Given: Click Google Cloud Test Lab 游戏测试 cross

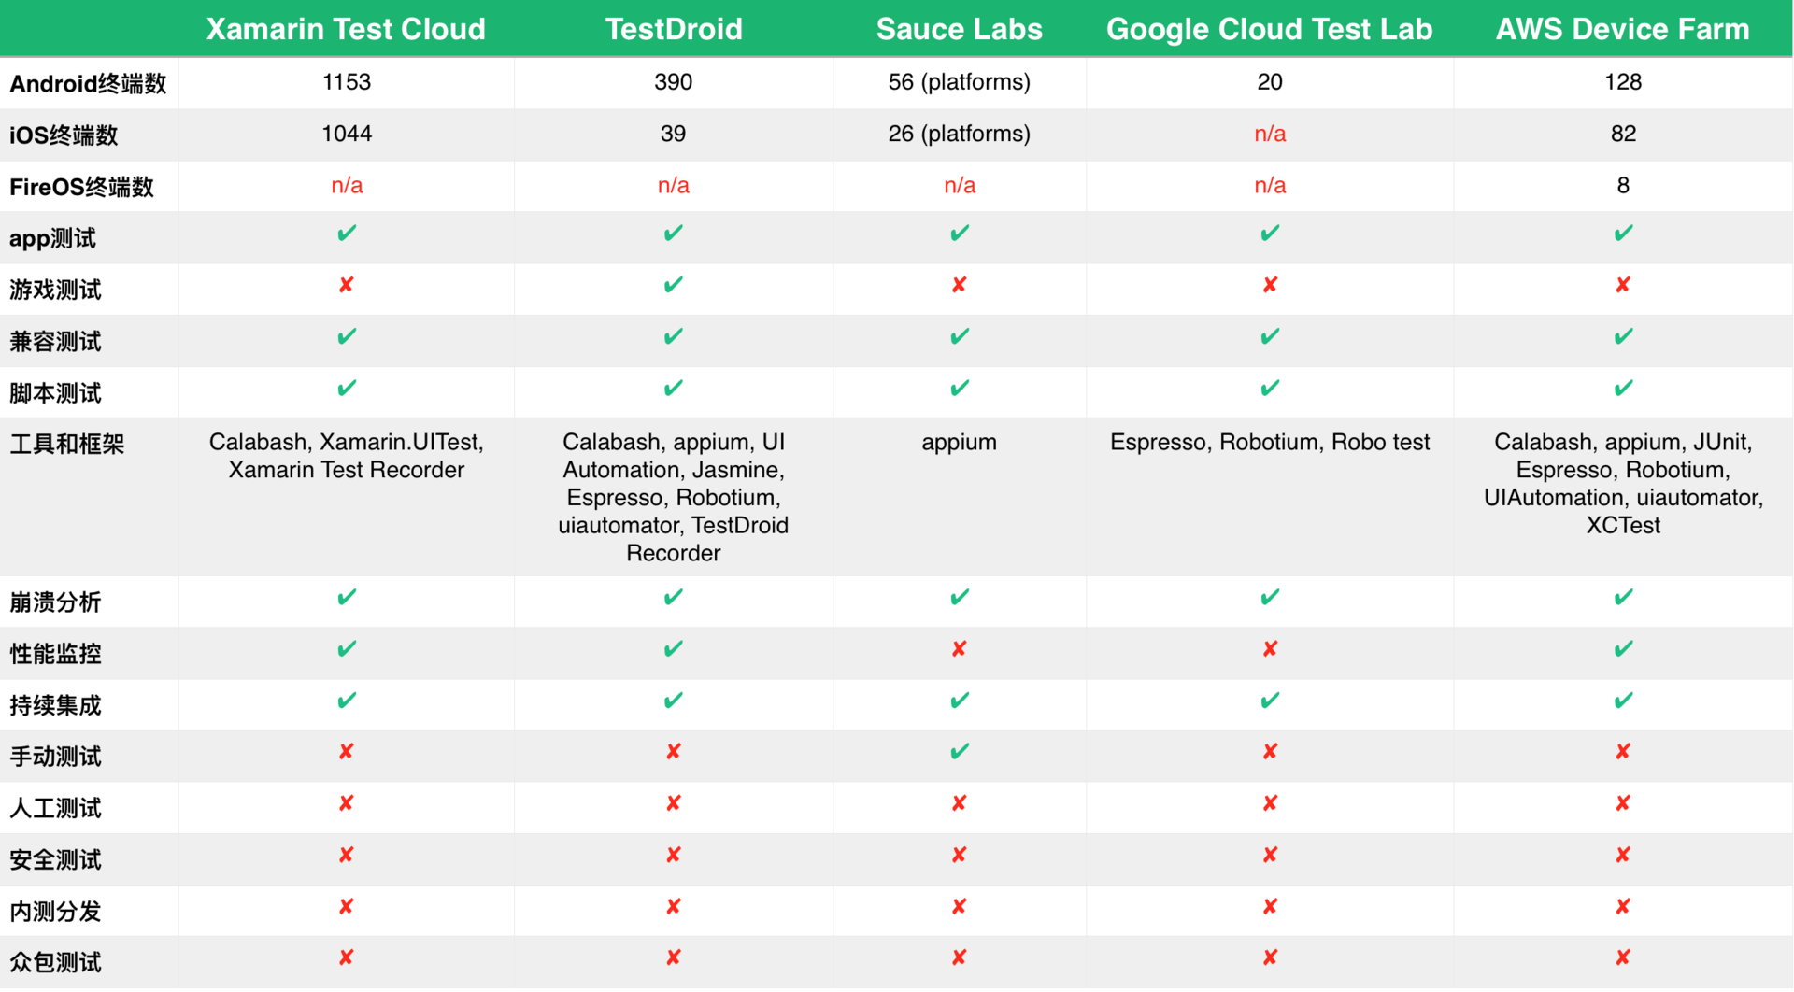Looking at the screenshot, I should [x=1269, y=285].
